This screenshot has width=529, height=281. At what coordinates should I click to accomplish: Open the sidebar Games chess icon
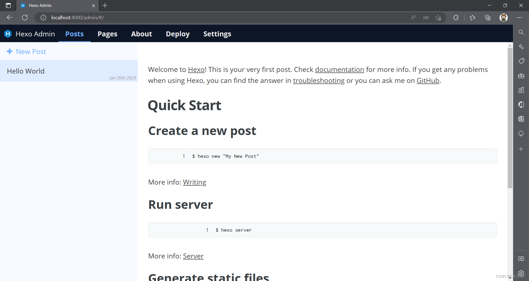tap(521, 90)
